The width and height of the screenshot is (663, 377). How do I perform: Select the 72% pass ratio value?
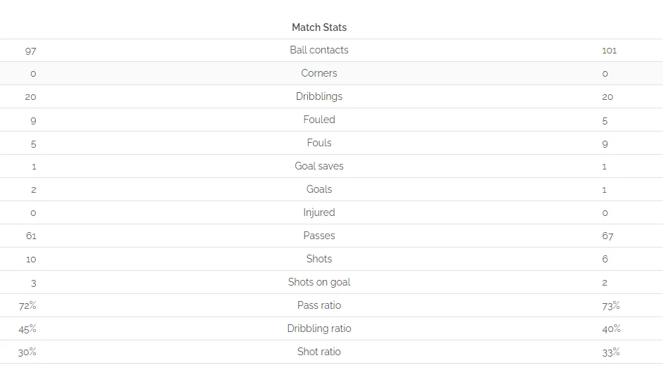[x=27, y=305]
